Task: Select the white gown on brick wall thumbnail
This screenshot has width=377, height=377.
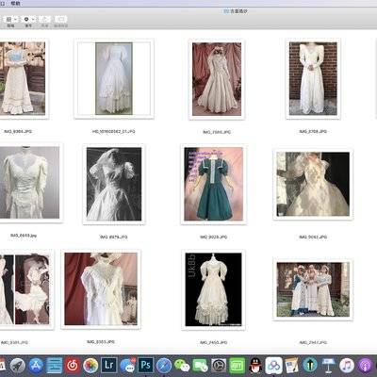Action: pos(313,78)
